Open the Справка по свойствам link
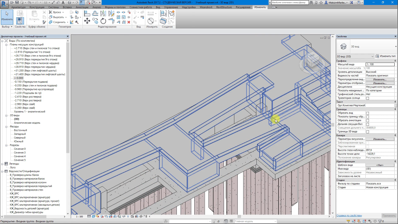Viewport: 398px width, 224px height. click(x=349, y=216)
